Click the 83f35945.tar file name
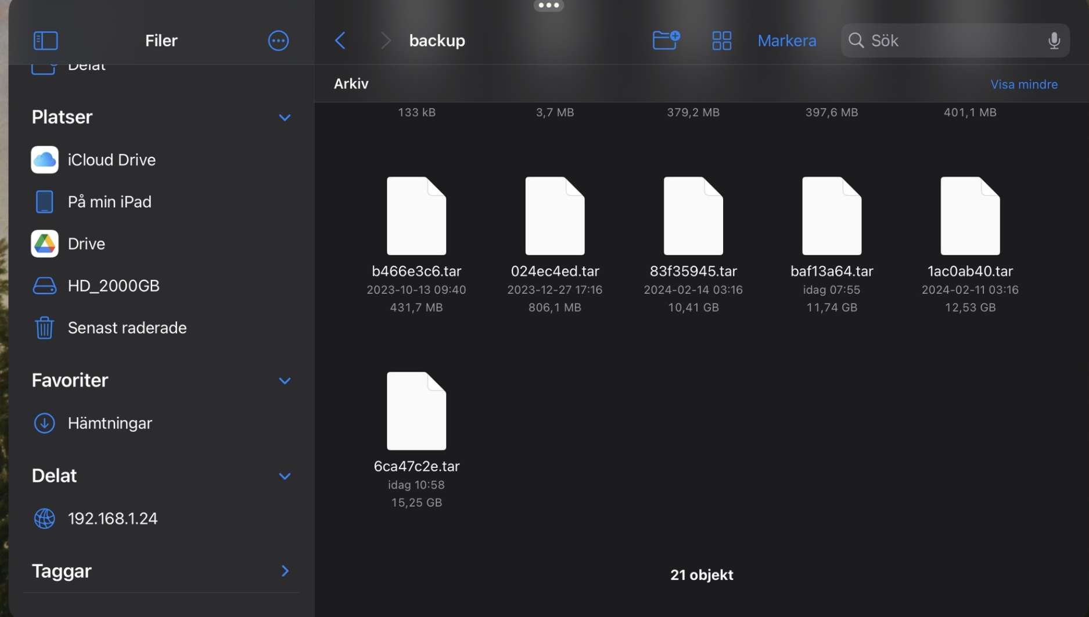The width and height of the screenshot is (1089, 617). click(693, 272)
